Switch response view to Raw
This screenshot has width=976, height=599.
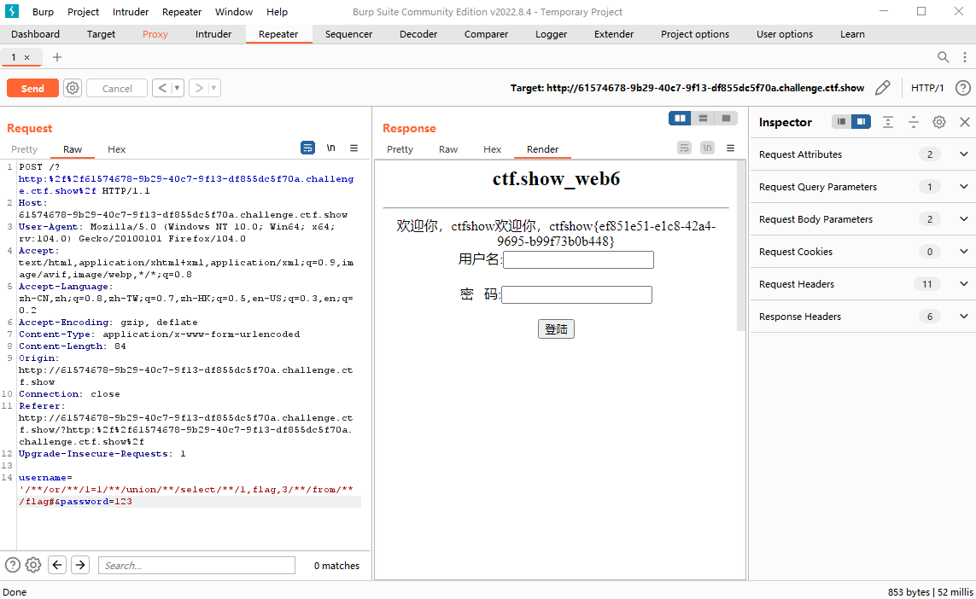pyautogui.click(x=448, y=149)
